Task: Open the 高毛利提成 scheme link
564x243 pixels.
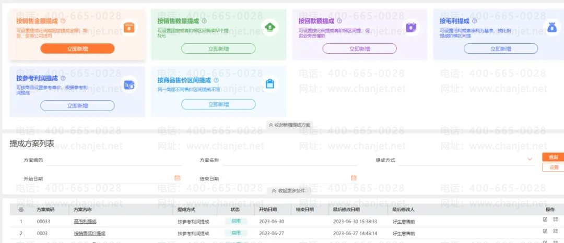Action: (x=85, y=222)
